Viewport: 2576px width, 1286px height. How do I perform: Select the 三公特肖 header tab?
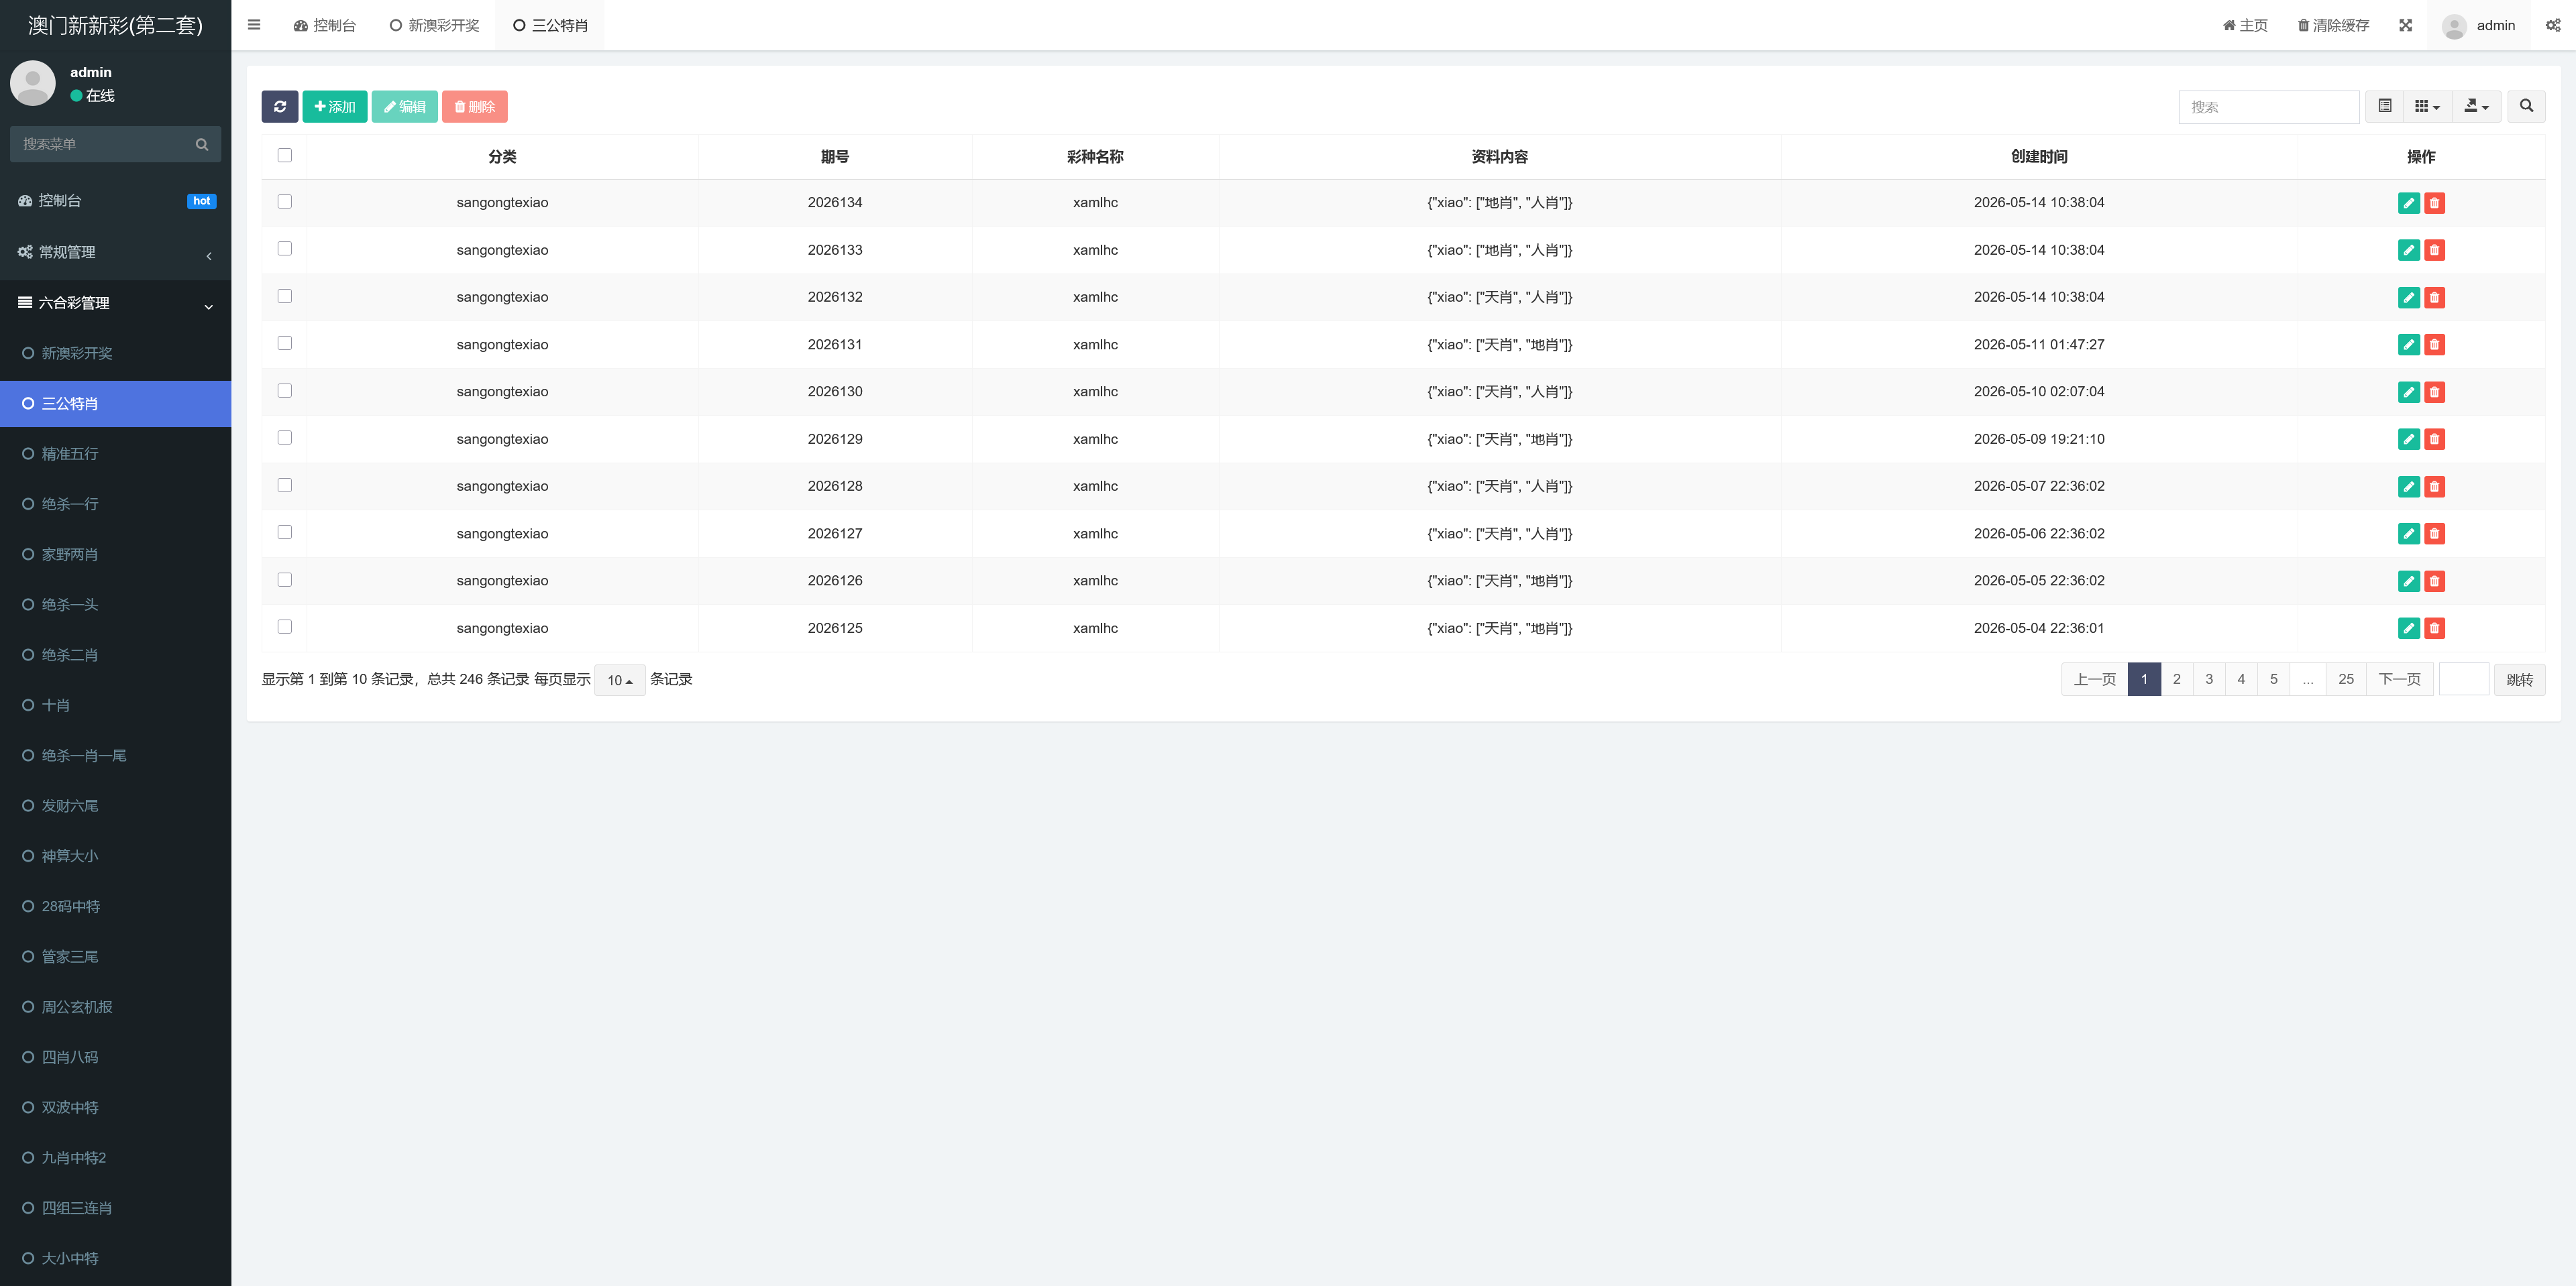[x=549, y=25]
